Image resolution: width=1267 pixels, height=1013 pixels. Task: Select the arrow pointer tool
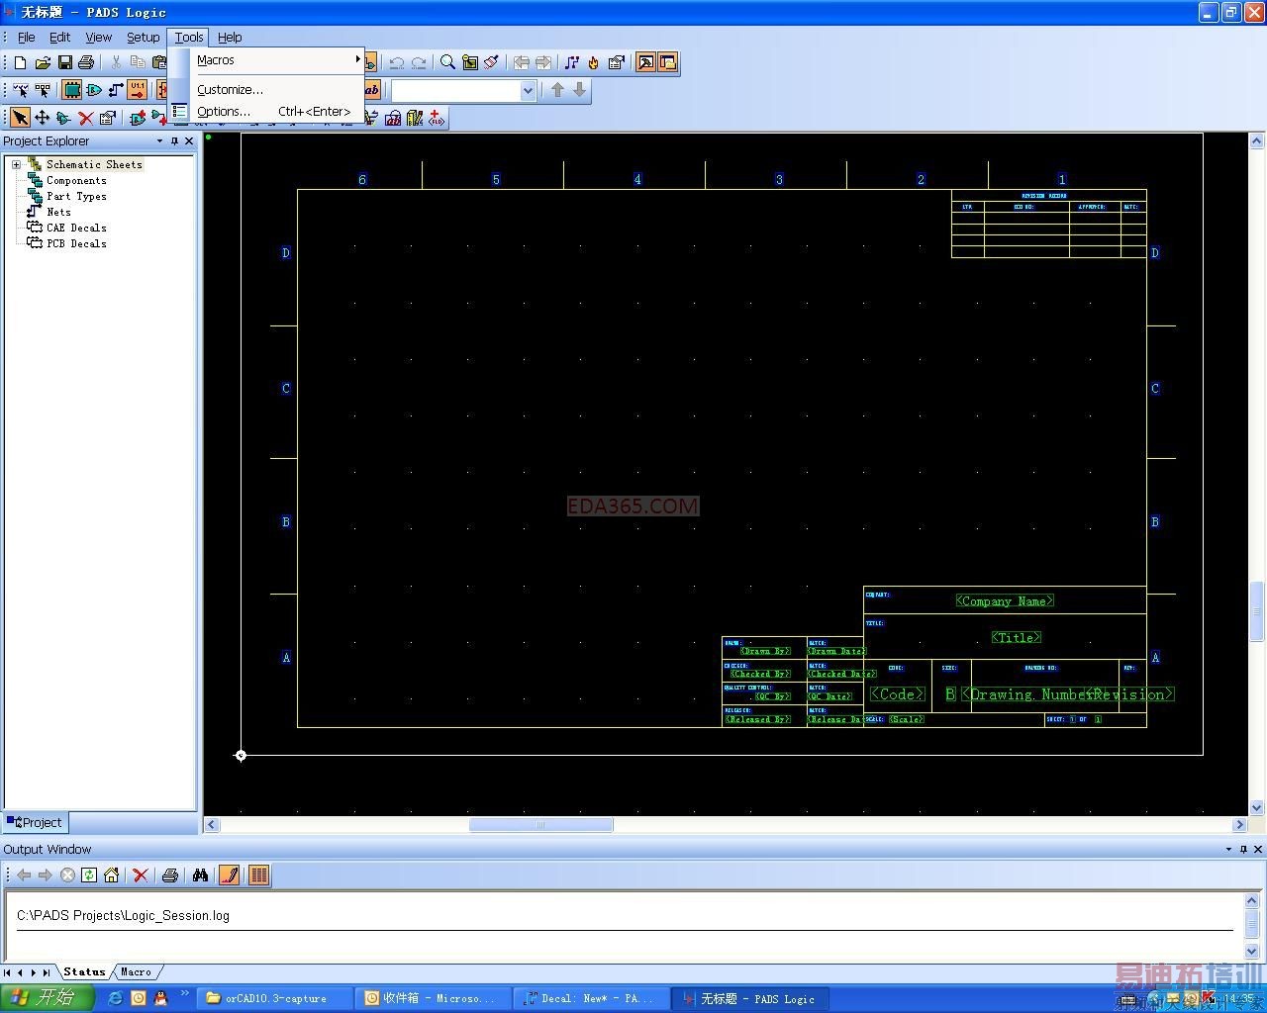tap(20, 118)
